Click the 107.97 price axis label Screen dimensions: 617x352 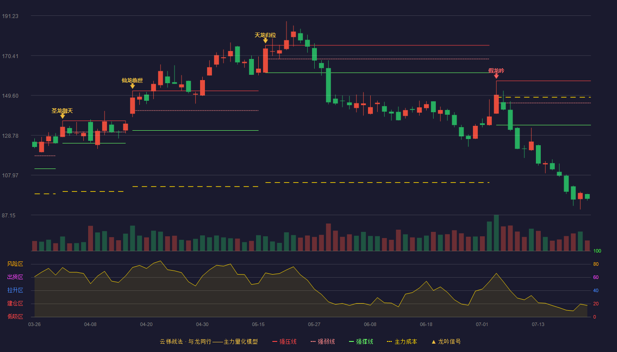click(x=10, y=176)
